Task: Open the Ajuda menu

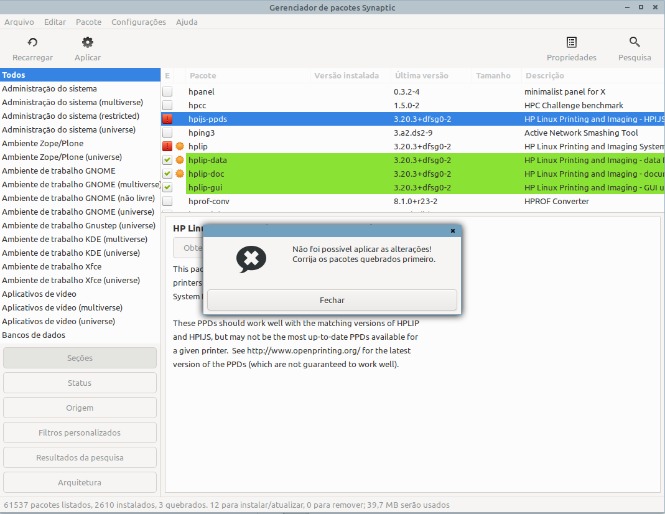Action: 187,22
